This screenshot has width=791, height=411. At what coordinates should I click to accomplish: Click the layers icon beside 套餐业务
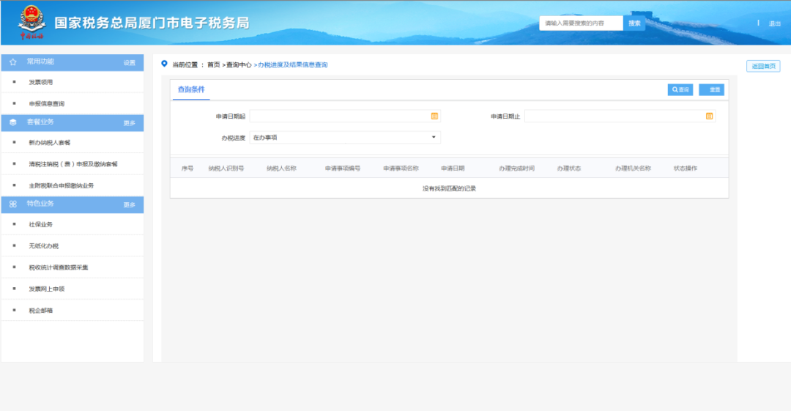click(x=13, y=122)
